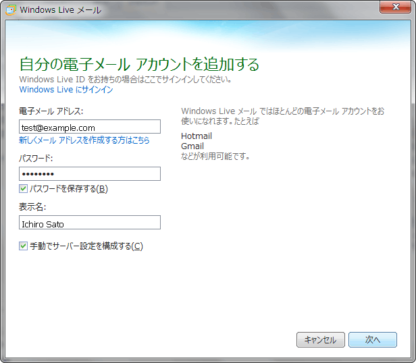Click the 電子メール アドレス input field
Viewport: 416px width, 363px height.
coord(90,126)
